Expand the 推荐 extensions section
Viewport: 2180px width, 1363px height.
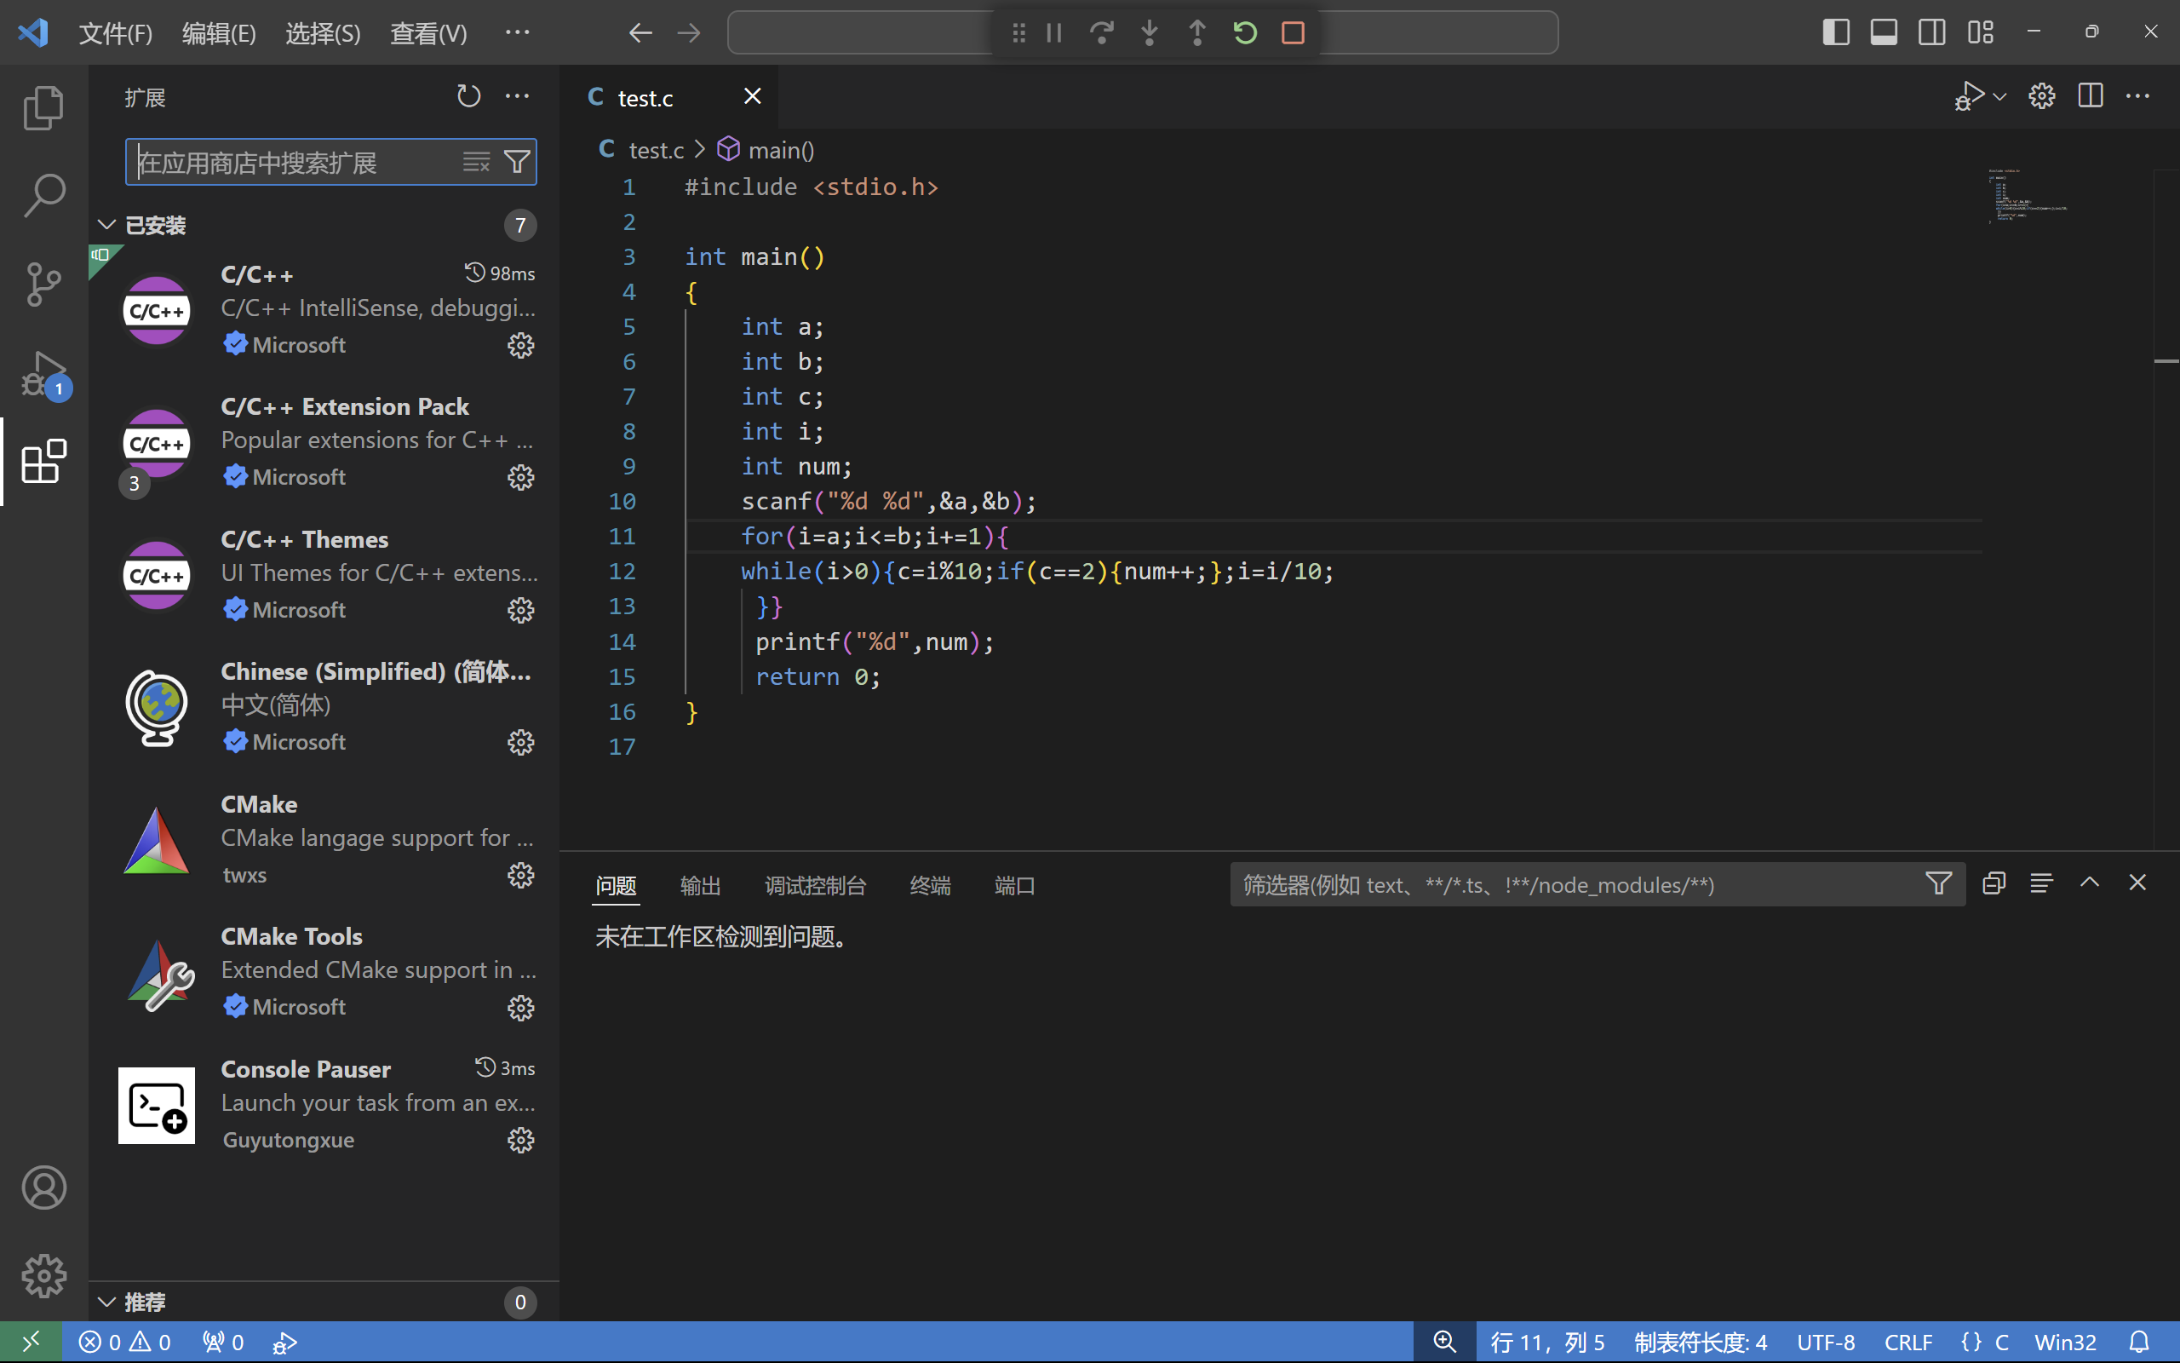click(x=107, y=1302)
